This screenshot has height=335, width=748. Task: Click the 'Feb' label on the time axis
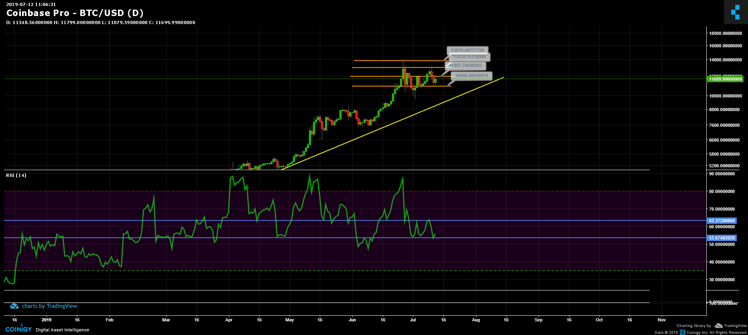point(110,320)
